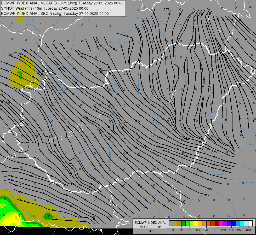Click the pure blue legend swatch
256x235 pixels.
point(234,224)
